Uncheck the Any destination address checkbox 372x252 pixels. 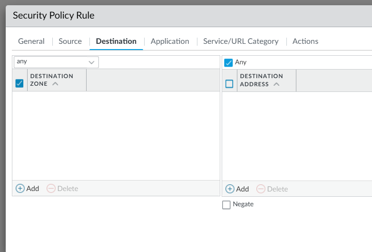[x=228, y=62]
